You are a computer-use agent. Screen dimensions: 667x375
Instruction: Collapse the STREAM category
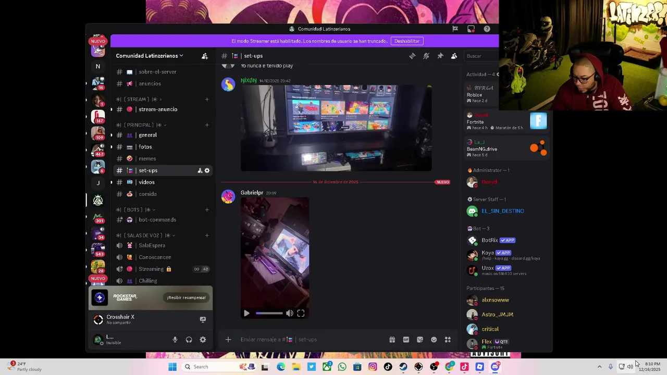(139, 99)
